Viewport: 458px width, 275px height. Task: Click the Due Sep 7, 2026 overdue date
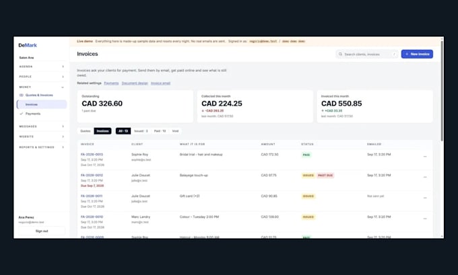coord(92,186)
